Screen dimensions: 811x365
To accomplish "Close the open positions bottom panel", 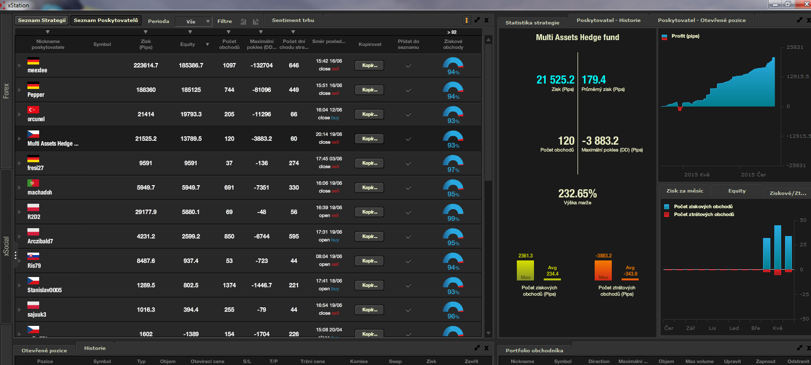I will click(x=487, y=348).
